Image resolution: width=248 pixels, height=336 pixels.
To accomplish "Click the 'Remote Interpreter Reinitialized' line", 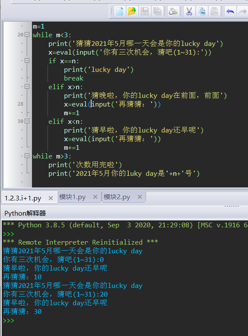I will (x=80, y=242).
